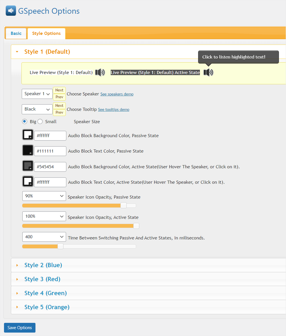Open the Choose Speaker dropdown

(37, 93)
